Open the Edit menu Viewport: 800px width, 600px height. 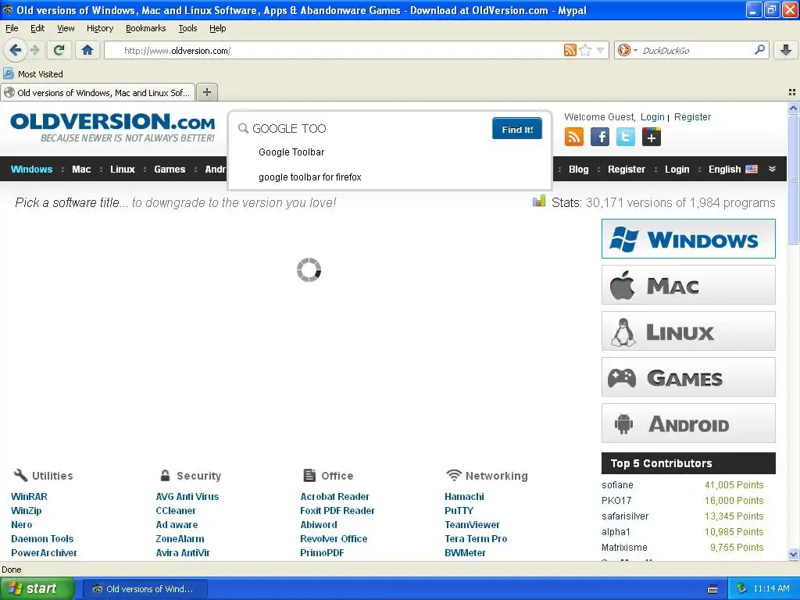pos(37,28)
